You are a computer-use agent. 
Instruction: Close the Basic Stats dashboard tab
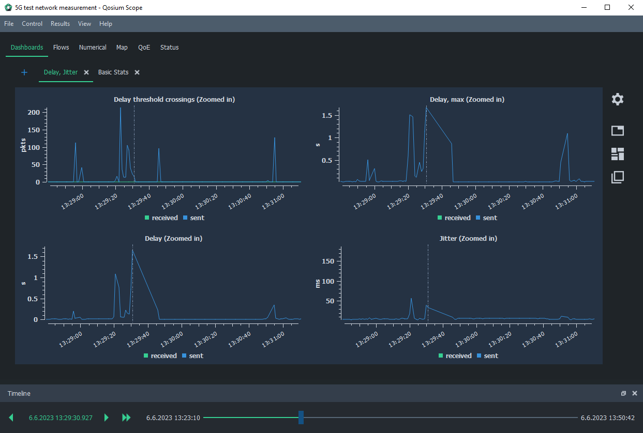click(x=137, y=72)
